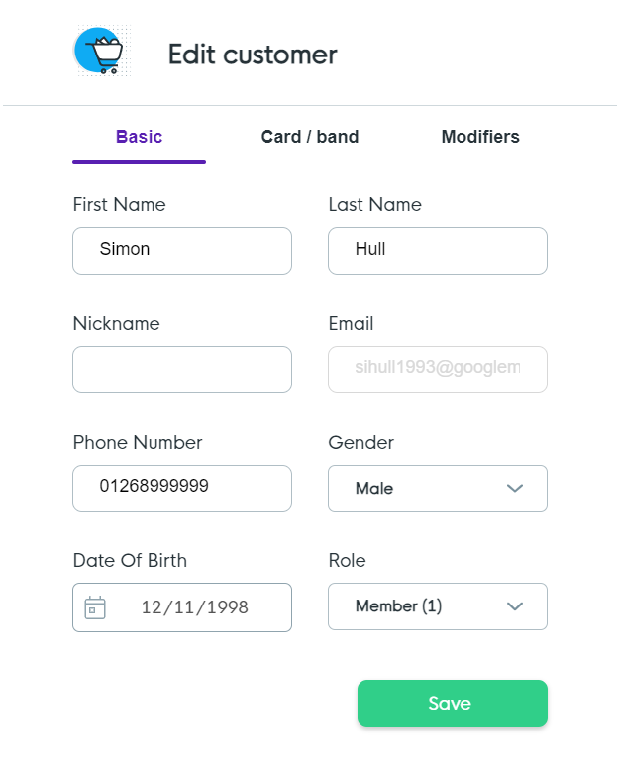The height and width of the screenshot is (770, 617).
Task: Open the calendar icon in Date Of Birth
Action: tap(95, 607)
